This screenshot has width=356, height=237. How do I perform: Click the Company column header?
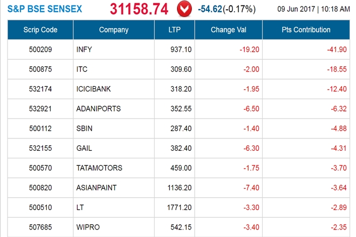(x=114, y=30)
